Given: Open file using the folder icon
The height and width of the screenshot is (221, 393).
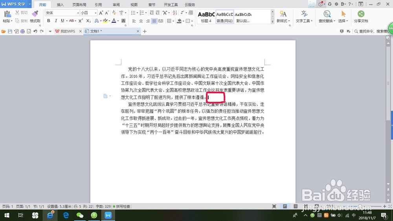Looking at the screenshot, I should [4, 31].
